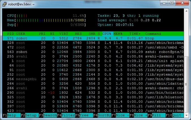This screenshot has height=120, width=191.
Task: Click the -10 nice value of PID 290
Action: 51,93
